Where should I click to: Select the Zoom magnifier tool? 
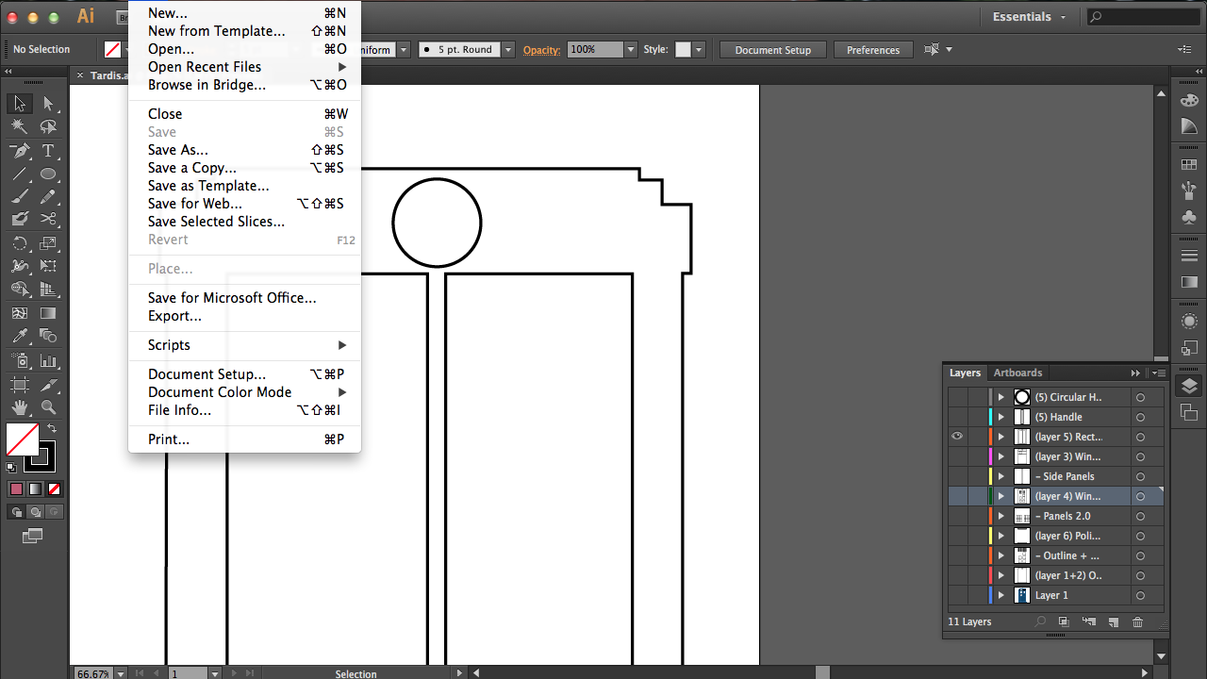click(48, 407)
